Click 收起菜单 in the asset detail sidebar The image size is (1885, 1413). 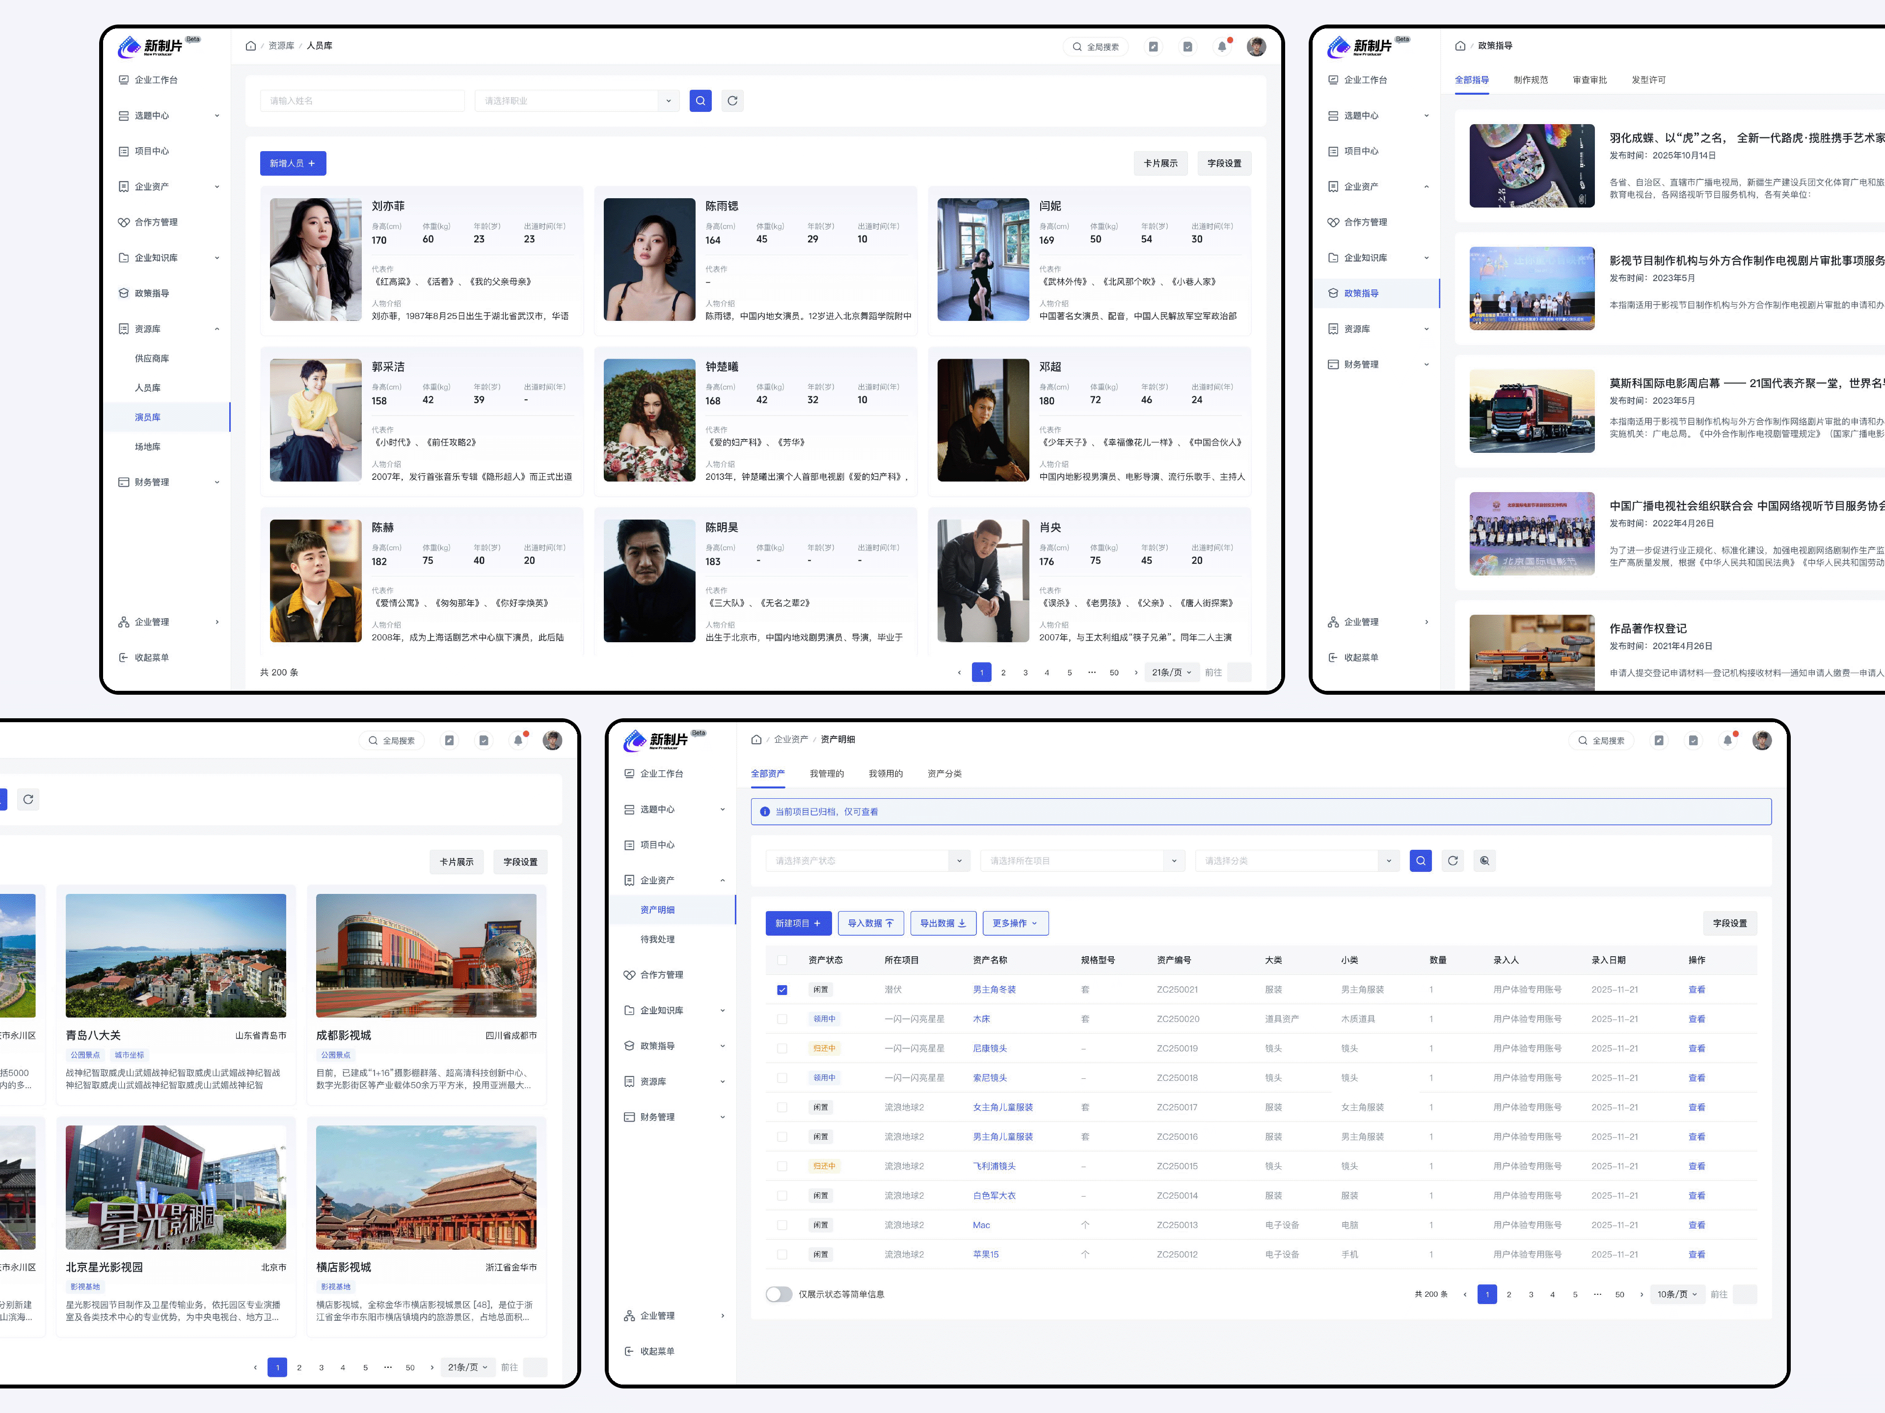(649, 1351)
